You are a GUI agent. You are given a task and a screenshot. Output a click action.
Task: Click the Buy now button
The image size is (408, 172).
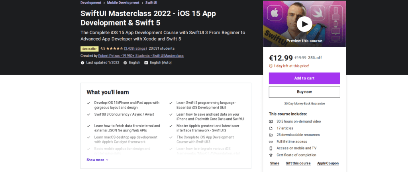tap(304, 92)
